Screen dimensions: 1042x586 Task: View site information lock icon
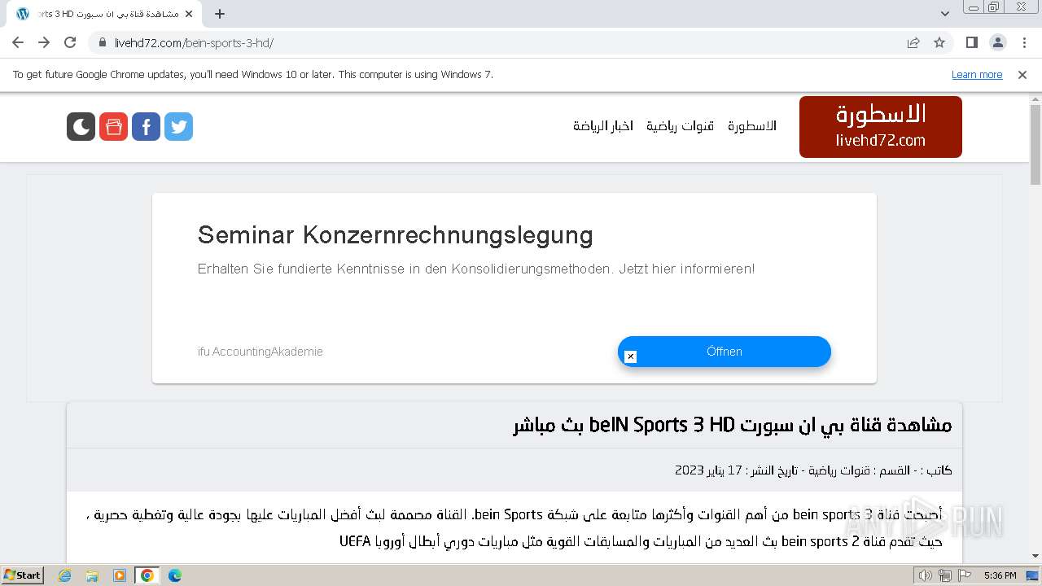tap(103, 42)
